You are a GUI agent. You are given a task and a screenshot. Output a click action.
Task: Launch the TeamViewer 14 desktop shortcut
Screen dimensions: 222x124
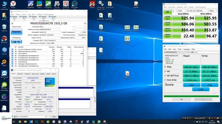point(4,75)
